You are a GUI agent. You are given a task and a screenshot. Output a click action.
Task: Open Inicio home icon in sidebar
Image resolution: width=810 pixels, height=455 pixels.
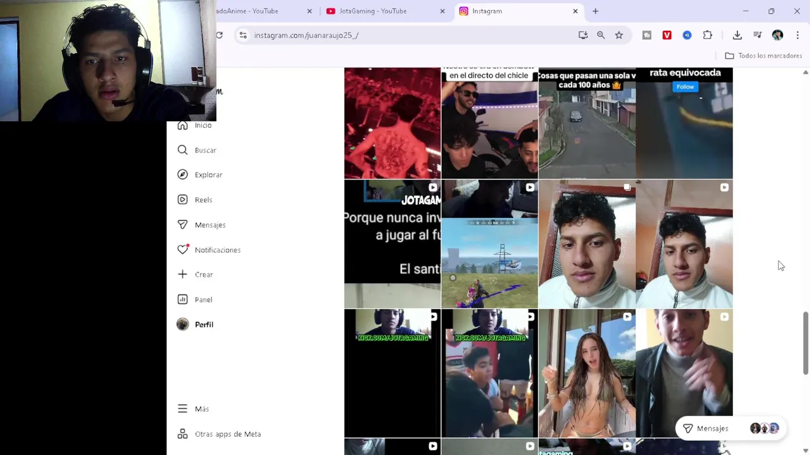pyautogui.click(x=183, y=125)
